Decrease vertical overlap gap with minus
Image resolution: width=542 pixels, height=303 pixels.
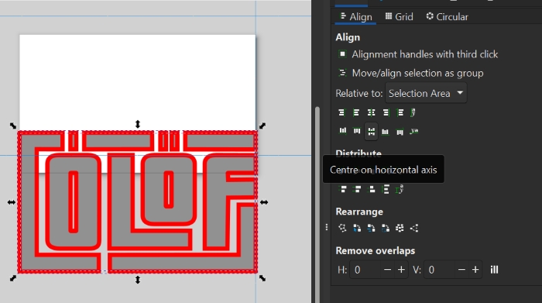461,270
